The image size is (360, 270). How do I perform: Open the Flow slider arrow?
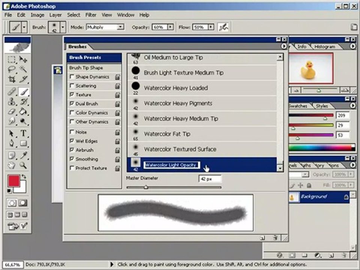point(211,27)
